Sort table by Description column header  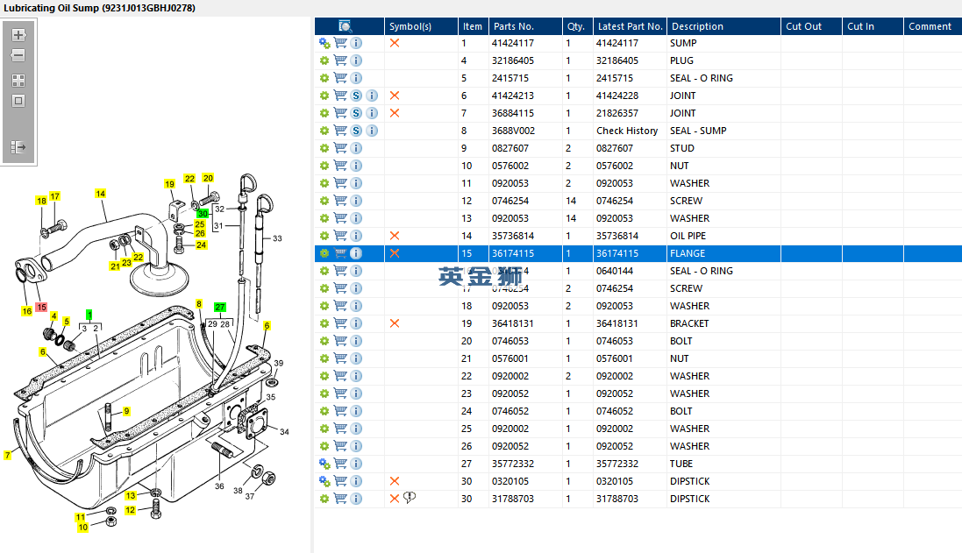click(x=697, y=26)
